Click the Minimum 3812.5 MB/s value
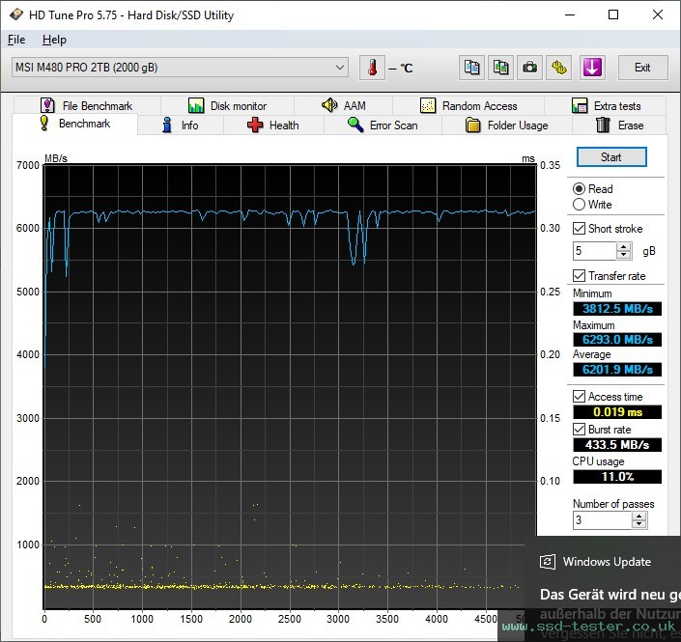Image resolution: width=681 pixels, height=642 pixels. pos(617,309)
